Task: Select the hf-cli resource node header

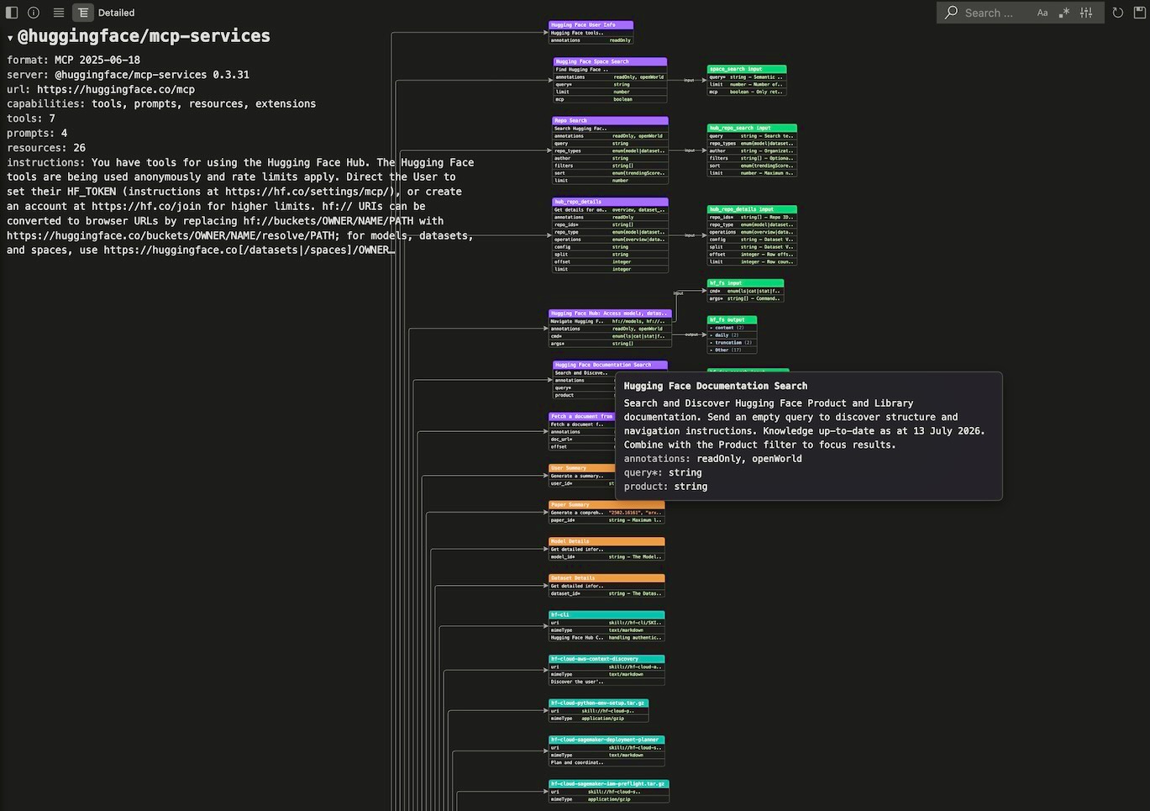Action: (x=607, y=615)
